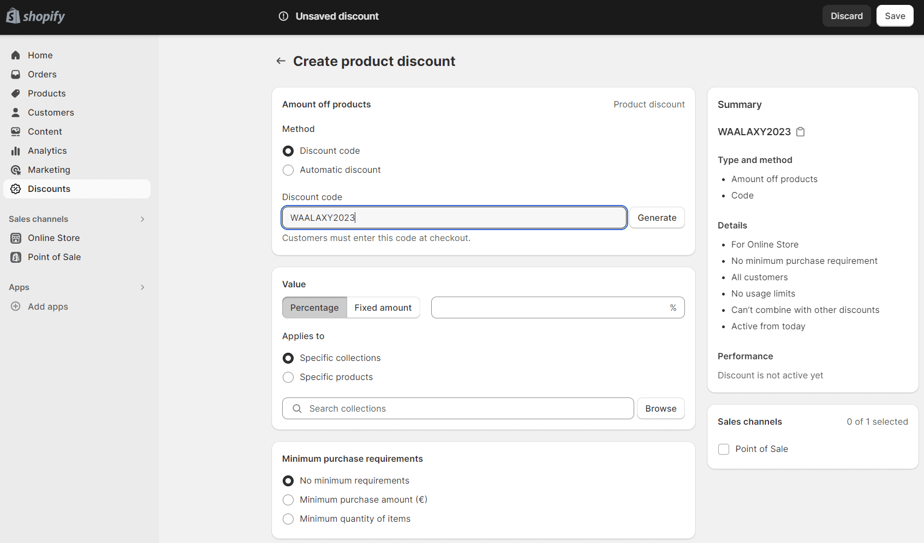
Task: Choose Specific products option
Action: tap(288, 377)
